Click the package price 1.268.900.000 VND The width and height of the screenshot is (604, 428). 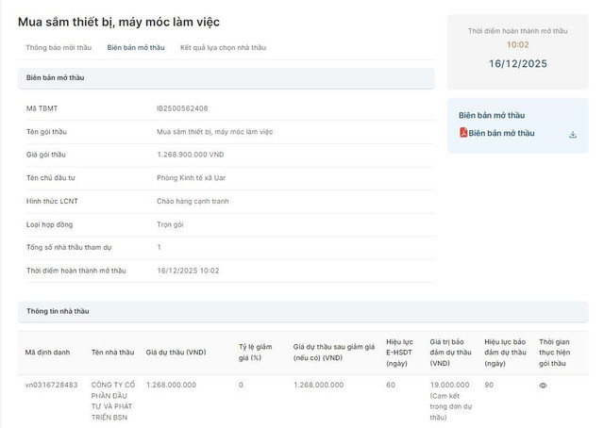190,155
